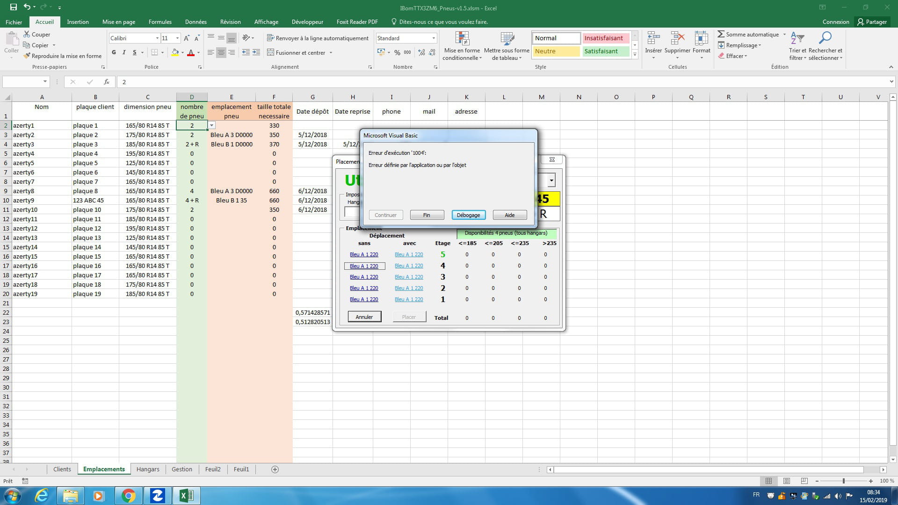Image resolution: width=898 pixels, height=505 pixels.
Task: Click the Fusionner et centrer icon
Action: [270, 53]
